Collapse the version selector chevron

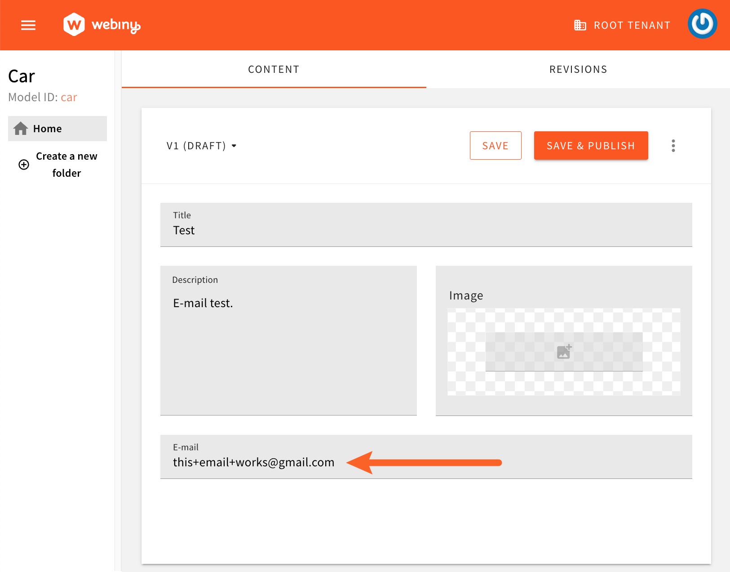pos(234,146)
